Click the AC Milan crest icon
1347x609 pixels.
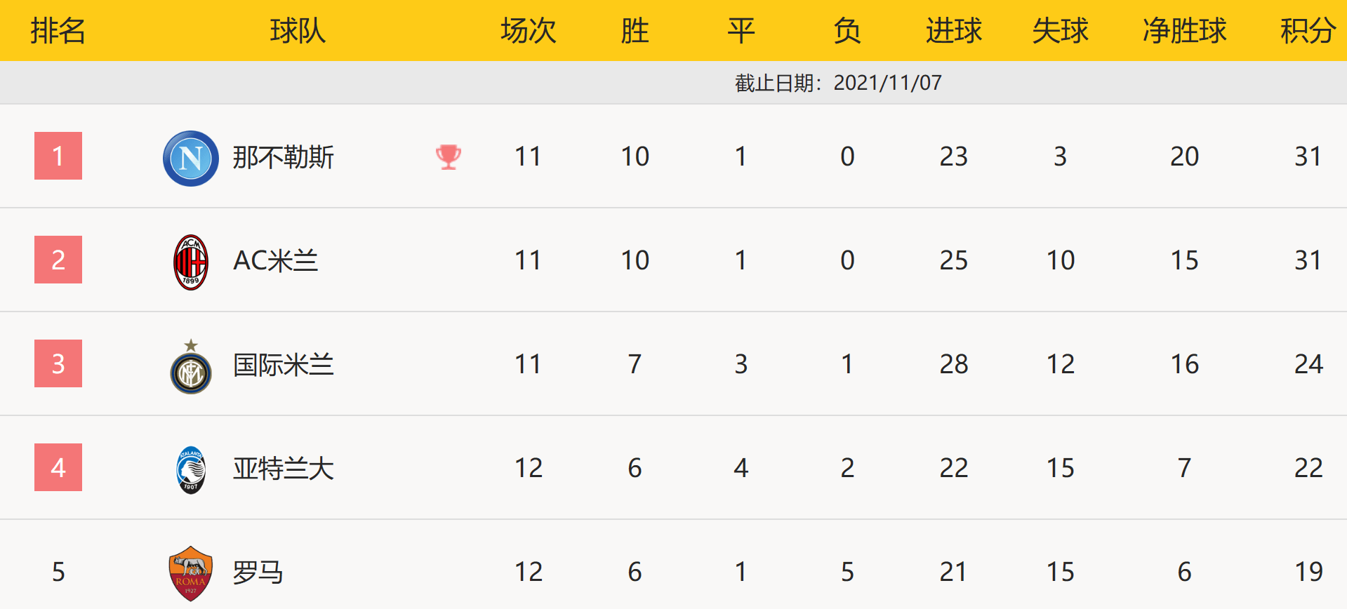click(x=191, y=262)
